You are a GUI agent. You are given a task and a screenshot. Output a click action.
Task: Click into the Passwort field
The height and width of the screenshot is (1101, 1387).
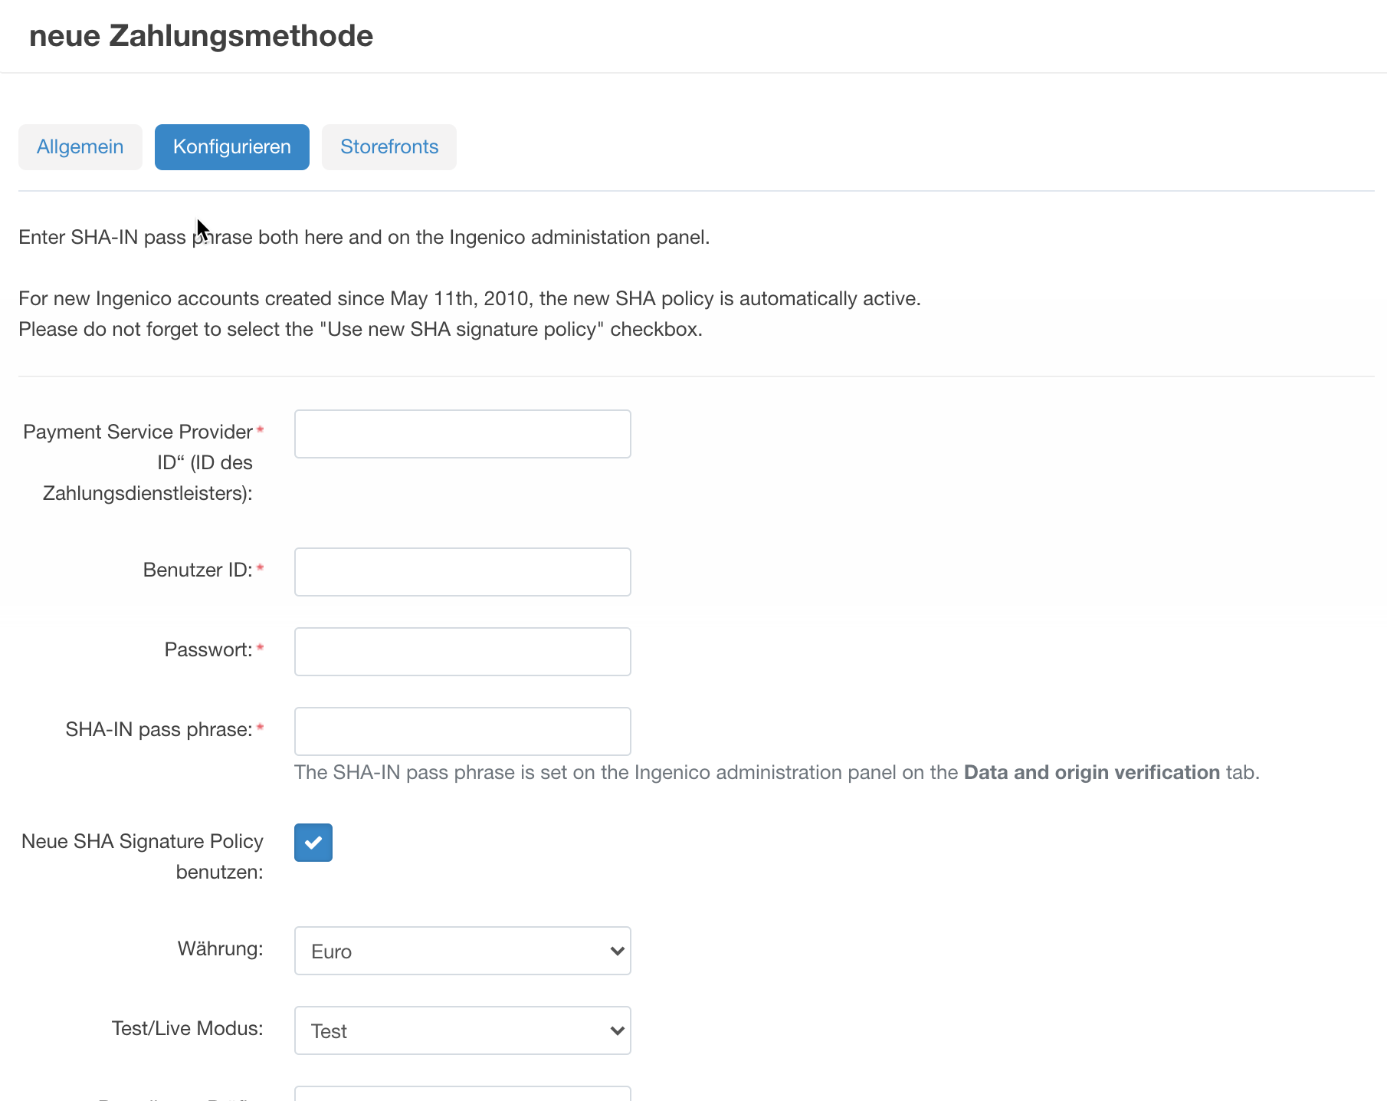click(x=463, y=652)
